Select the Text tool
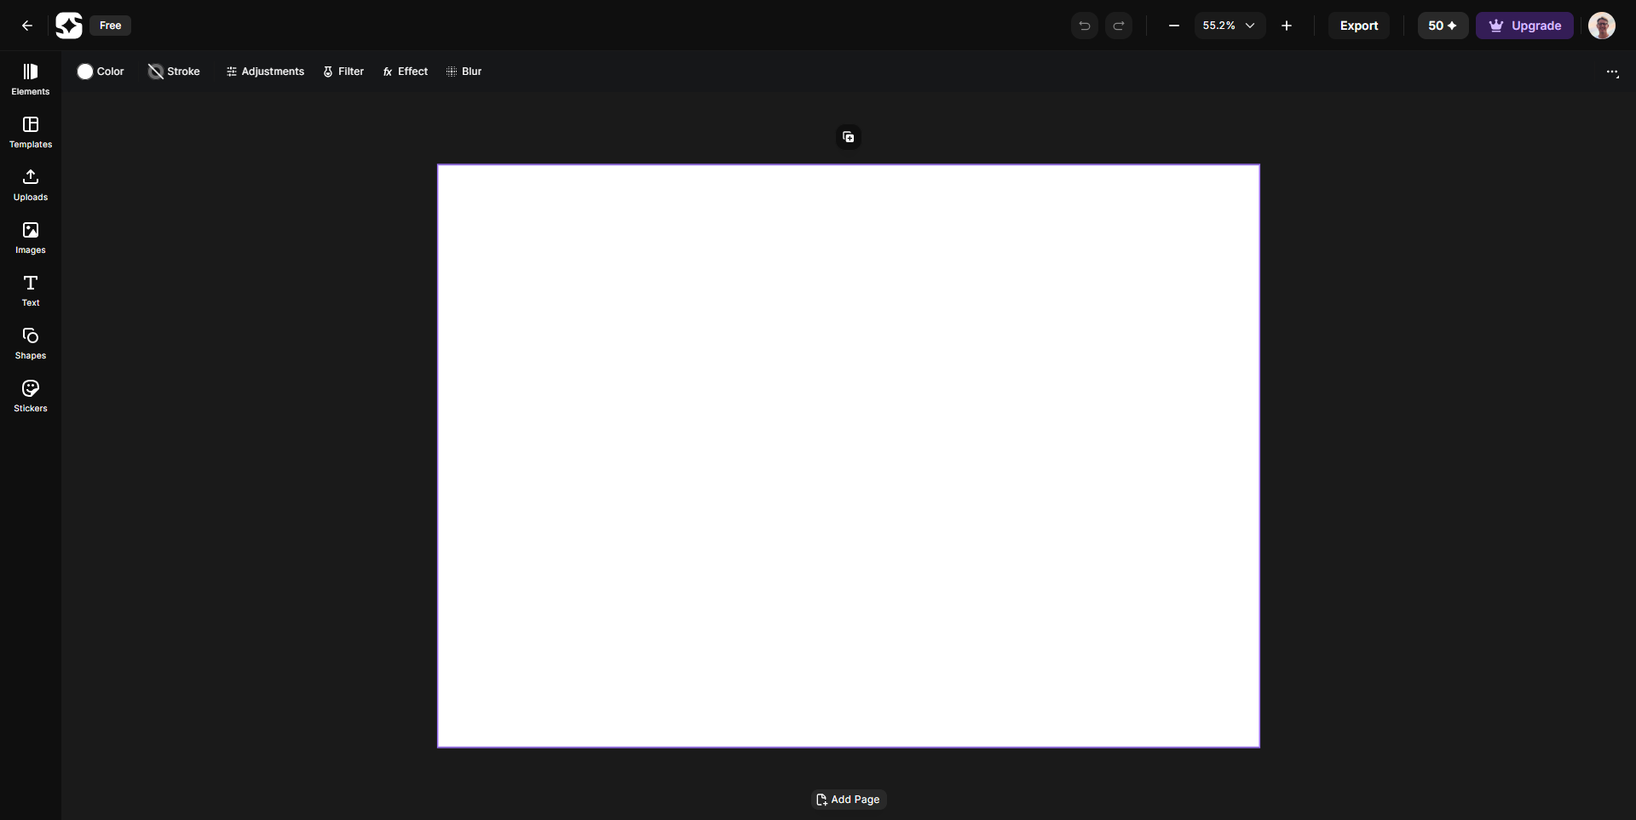1636x820 pixels. pos(31,290)
